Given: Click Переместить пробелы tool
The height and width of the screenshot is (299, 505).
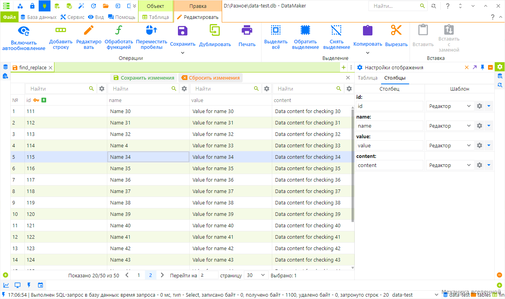Looking at the screenshot, I should pos(151,38).
